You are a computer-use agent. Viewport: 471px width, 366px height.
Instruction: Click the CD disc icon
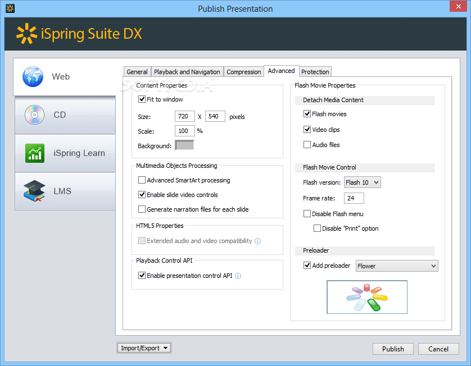34,115
